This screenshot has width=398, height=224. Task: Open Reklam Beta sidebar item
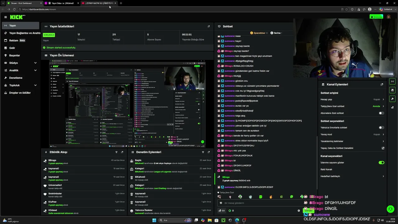(21, 40)
